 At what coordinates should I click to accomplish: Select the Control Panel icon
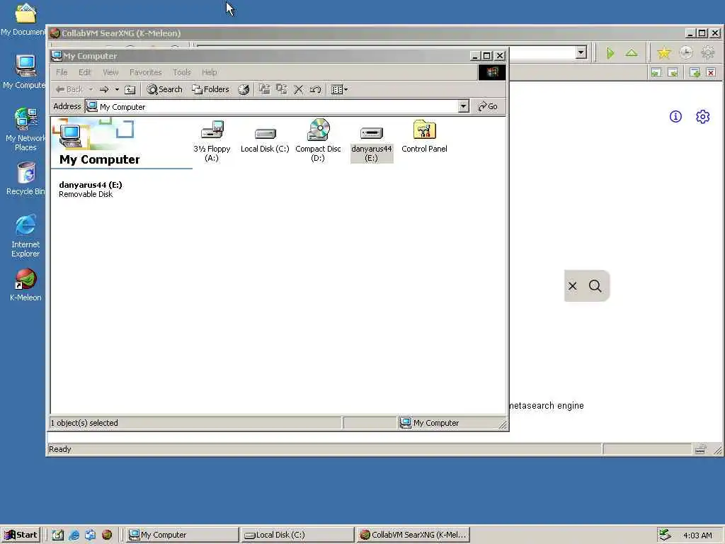(425, 136)
